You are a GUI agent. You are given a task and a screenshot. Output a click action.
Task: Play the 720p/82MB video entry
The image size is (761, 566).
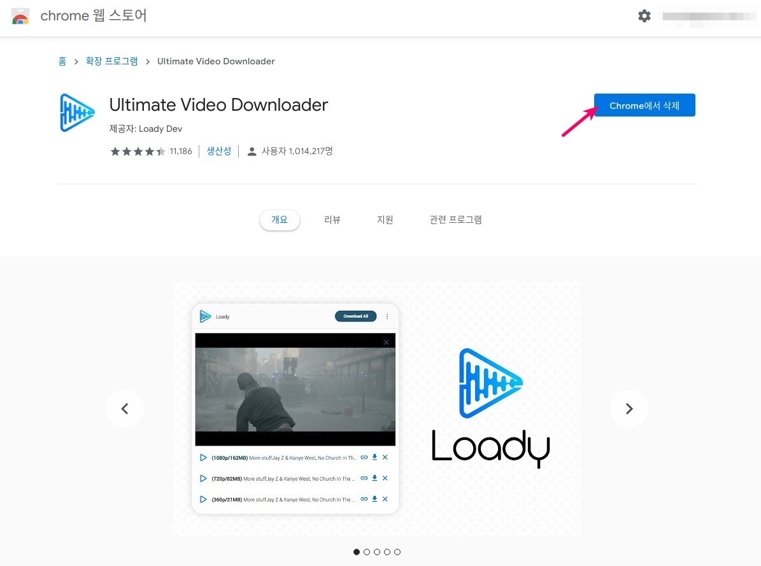pyautogui.click(x=203, y=478)
